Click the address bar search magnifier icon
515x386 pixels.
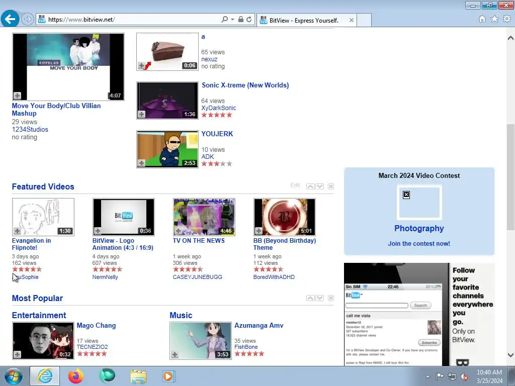225,20
